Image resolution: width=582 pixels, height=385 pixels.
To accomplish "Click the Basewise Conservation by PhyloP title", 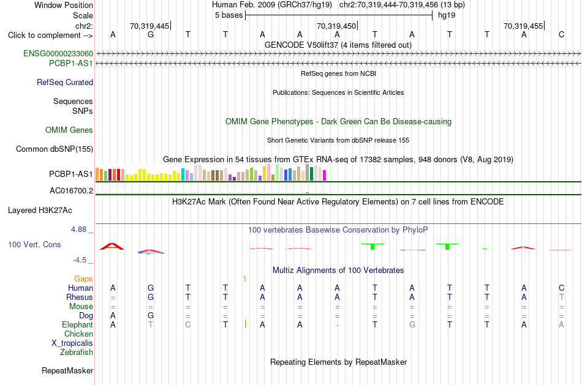I will [338, 230].
